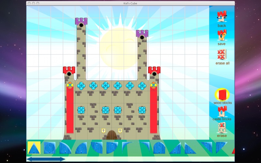The width and height of the screenshot is (261, 163).
Task: Click the blue double-arrow palette scroller
Action: [x=46, y=159]
